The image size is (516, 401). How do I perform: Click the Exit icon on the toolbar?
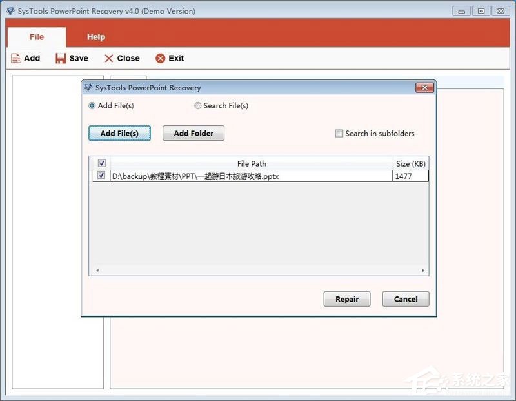pos(161,58)
